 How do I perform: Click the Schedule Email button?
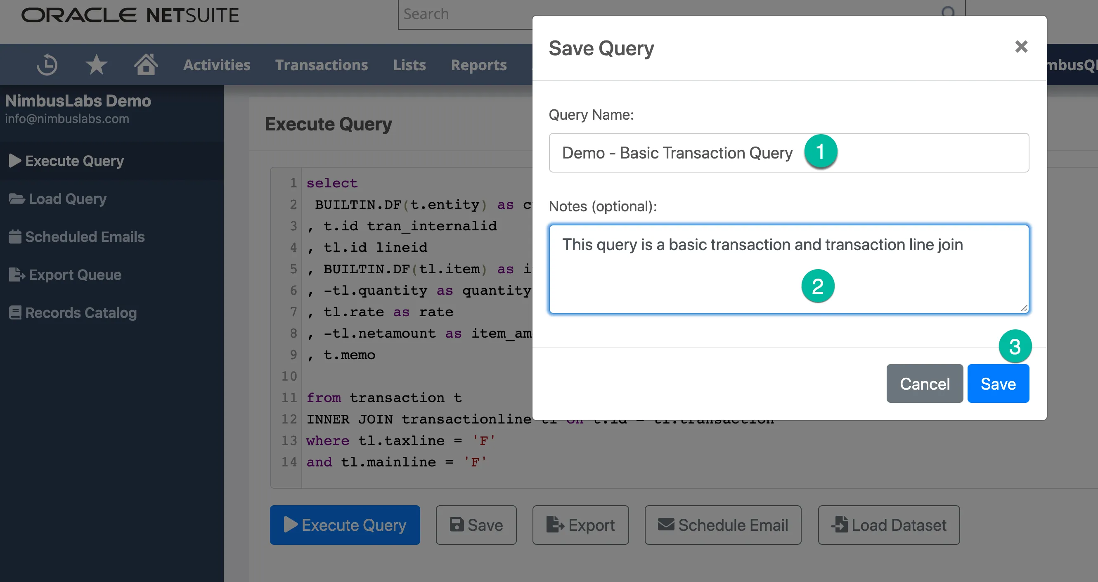point(723,525)
